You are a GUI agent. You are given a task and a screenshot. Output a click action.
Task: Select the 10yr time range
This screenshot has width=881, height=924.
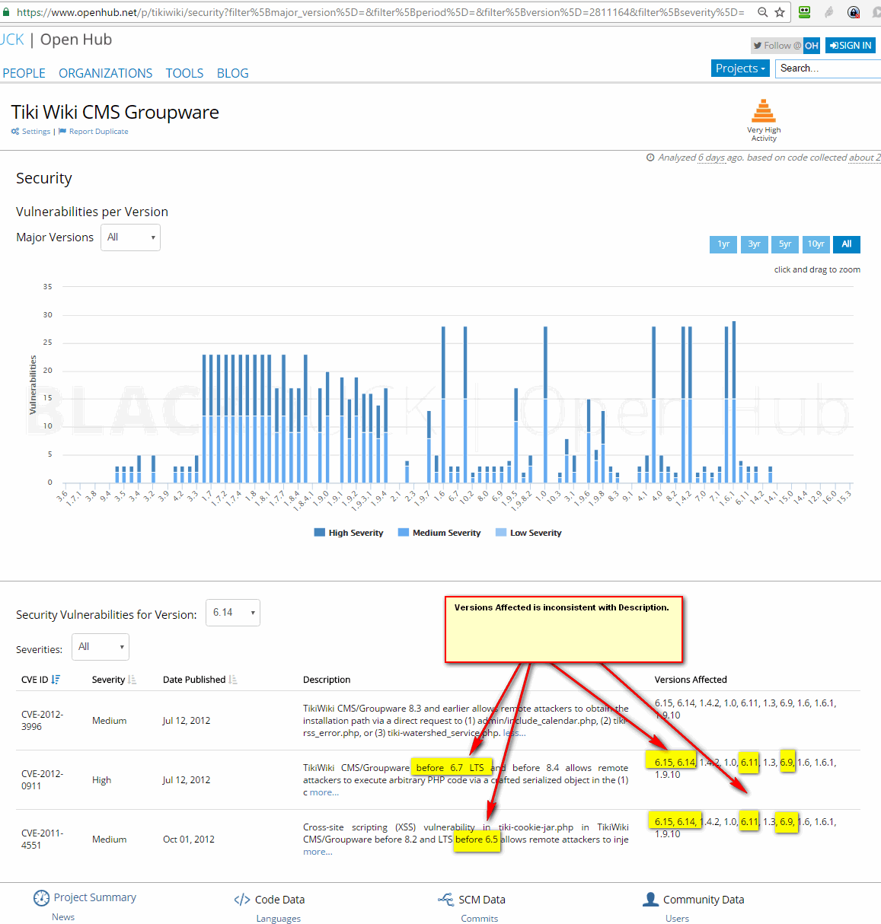pos(816,244)
